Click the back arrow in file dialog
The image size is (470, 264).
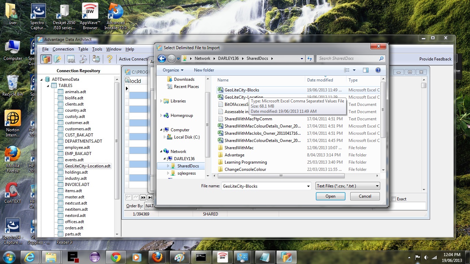pos(162,59)
